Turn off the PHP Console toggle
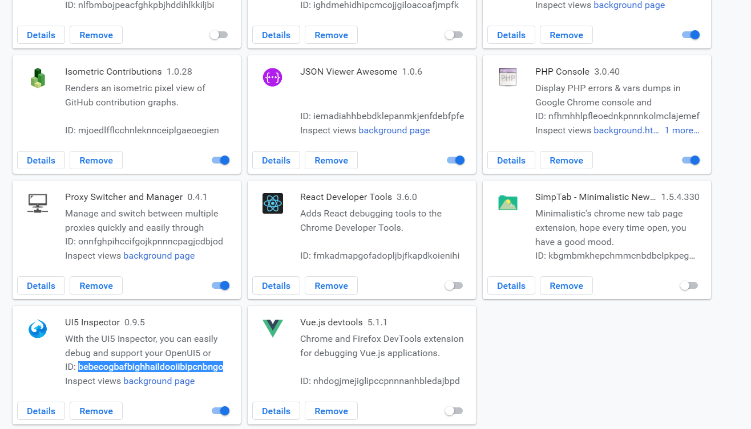 [691, 160]
